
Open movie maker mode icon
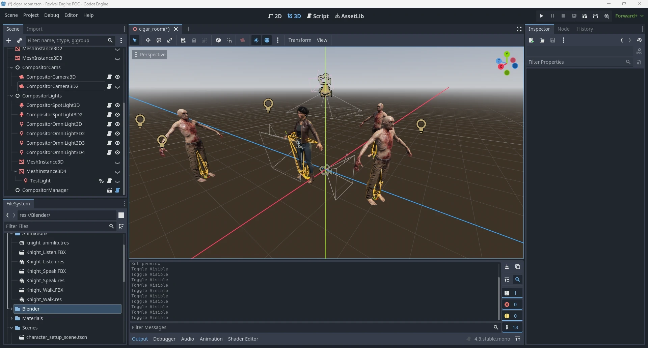click(606, 16)
